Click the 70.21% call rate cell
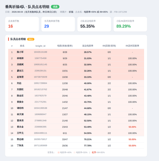This screenshot has height=161, width=159. pos(88,139)
